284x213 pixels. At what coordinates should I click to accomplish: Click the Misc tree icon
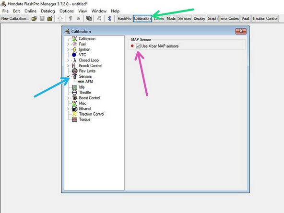tap(74, 103)
